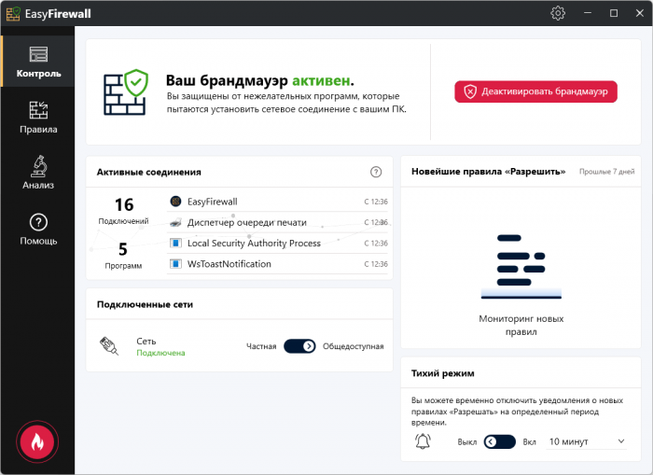Select Local Security Authority Process connection
The height and width of the screenshot is (475, 653).
pos(254,244)
